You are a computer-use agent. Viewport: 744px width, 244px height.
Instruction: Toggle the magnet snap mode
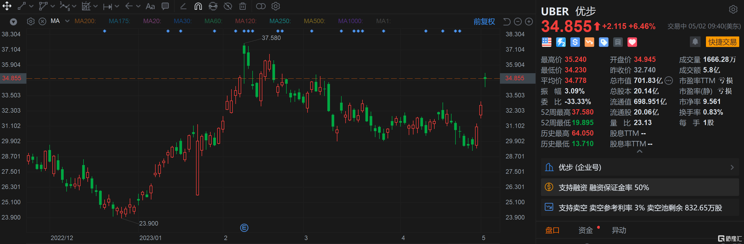click(198, 6)
